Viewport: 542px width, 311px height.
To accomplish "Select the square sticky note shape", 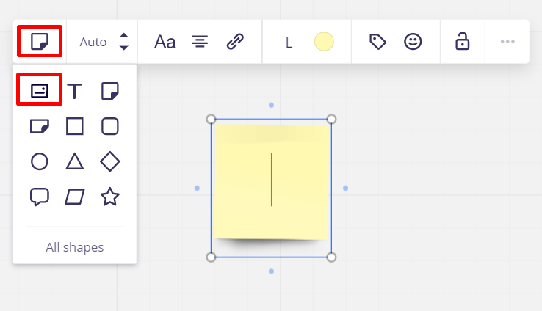I will point(110,91).
